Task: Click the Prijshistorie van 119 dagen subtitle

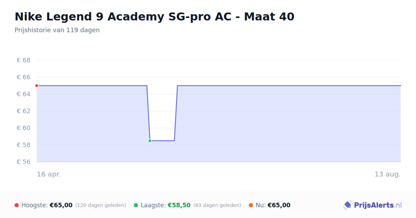Action: (x=57, y=30)
